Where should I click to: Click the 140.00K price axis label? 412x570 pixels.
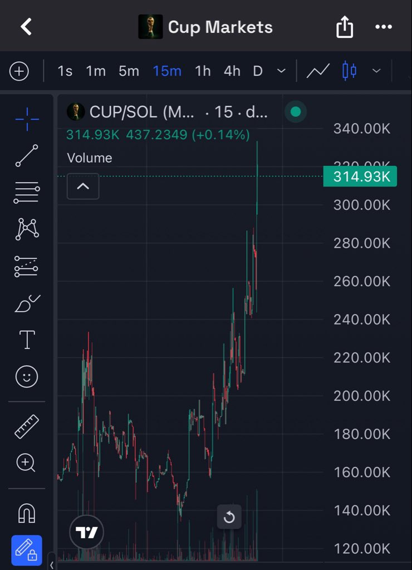coord(362,510)
